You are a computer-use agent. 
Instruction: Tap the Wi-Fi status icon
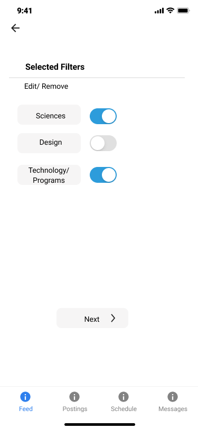(171, 11)
